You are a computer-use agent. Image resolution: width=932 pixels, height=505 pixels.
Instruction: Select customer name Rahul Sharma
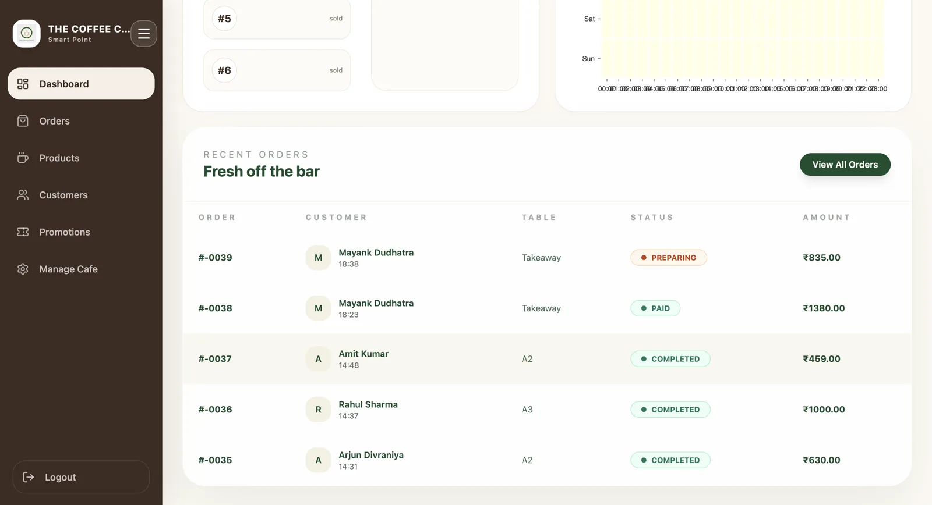368,404
